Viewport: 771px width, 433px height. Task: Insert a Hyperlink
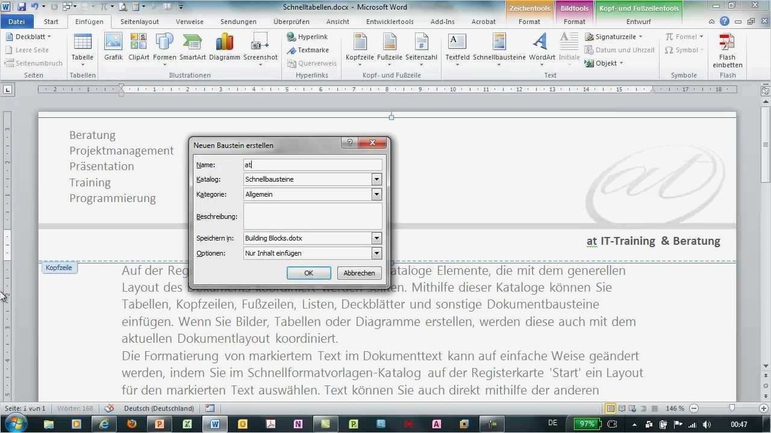(x=307, y=37)
